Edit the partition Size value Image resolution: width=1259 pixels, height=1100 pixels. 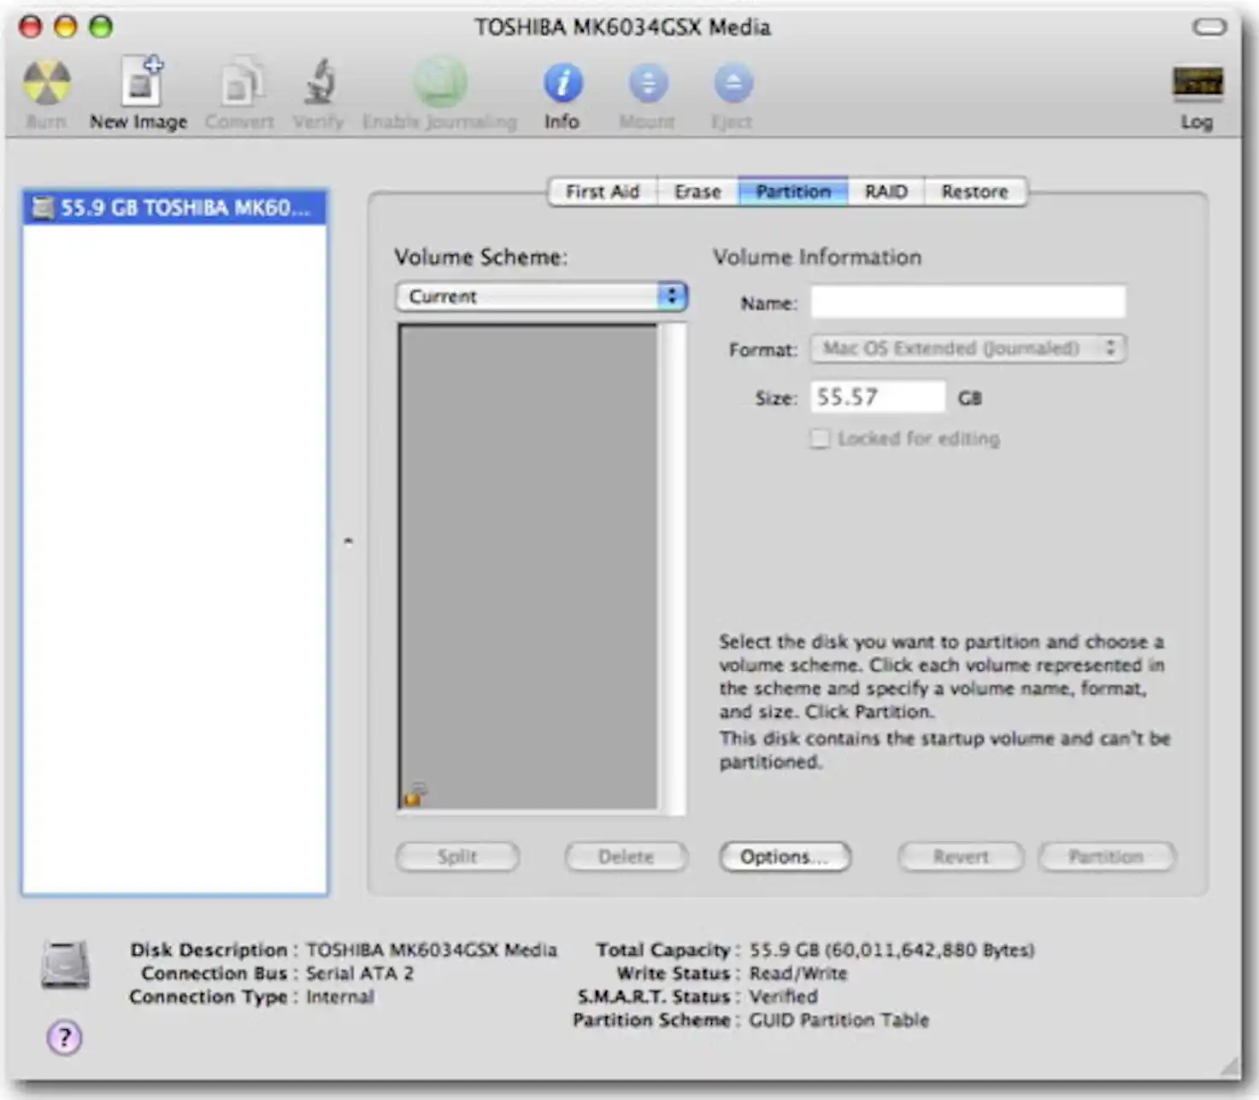pos(876,397)
